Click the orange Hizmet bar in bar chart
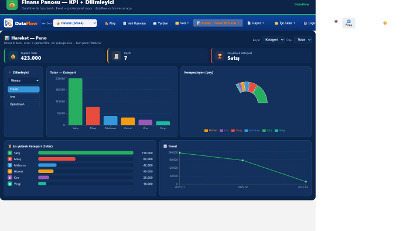 [x=128, y=121]
